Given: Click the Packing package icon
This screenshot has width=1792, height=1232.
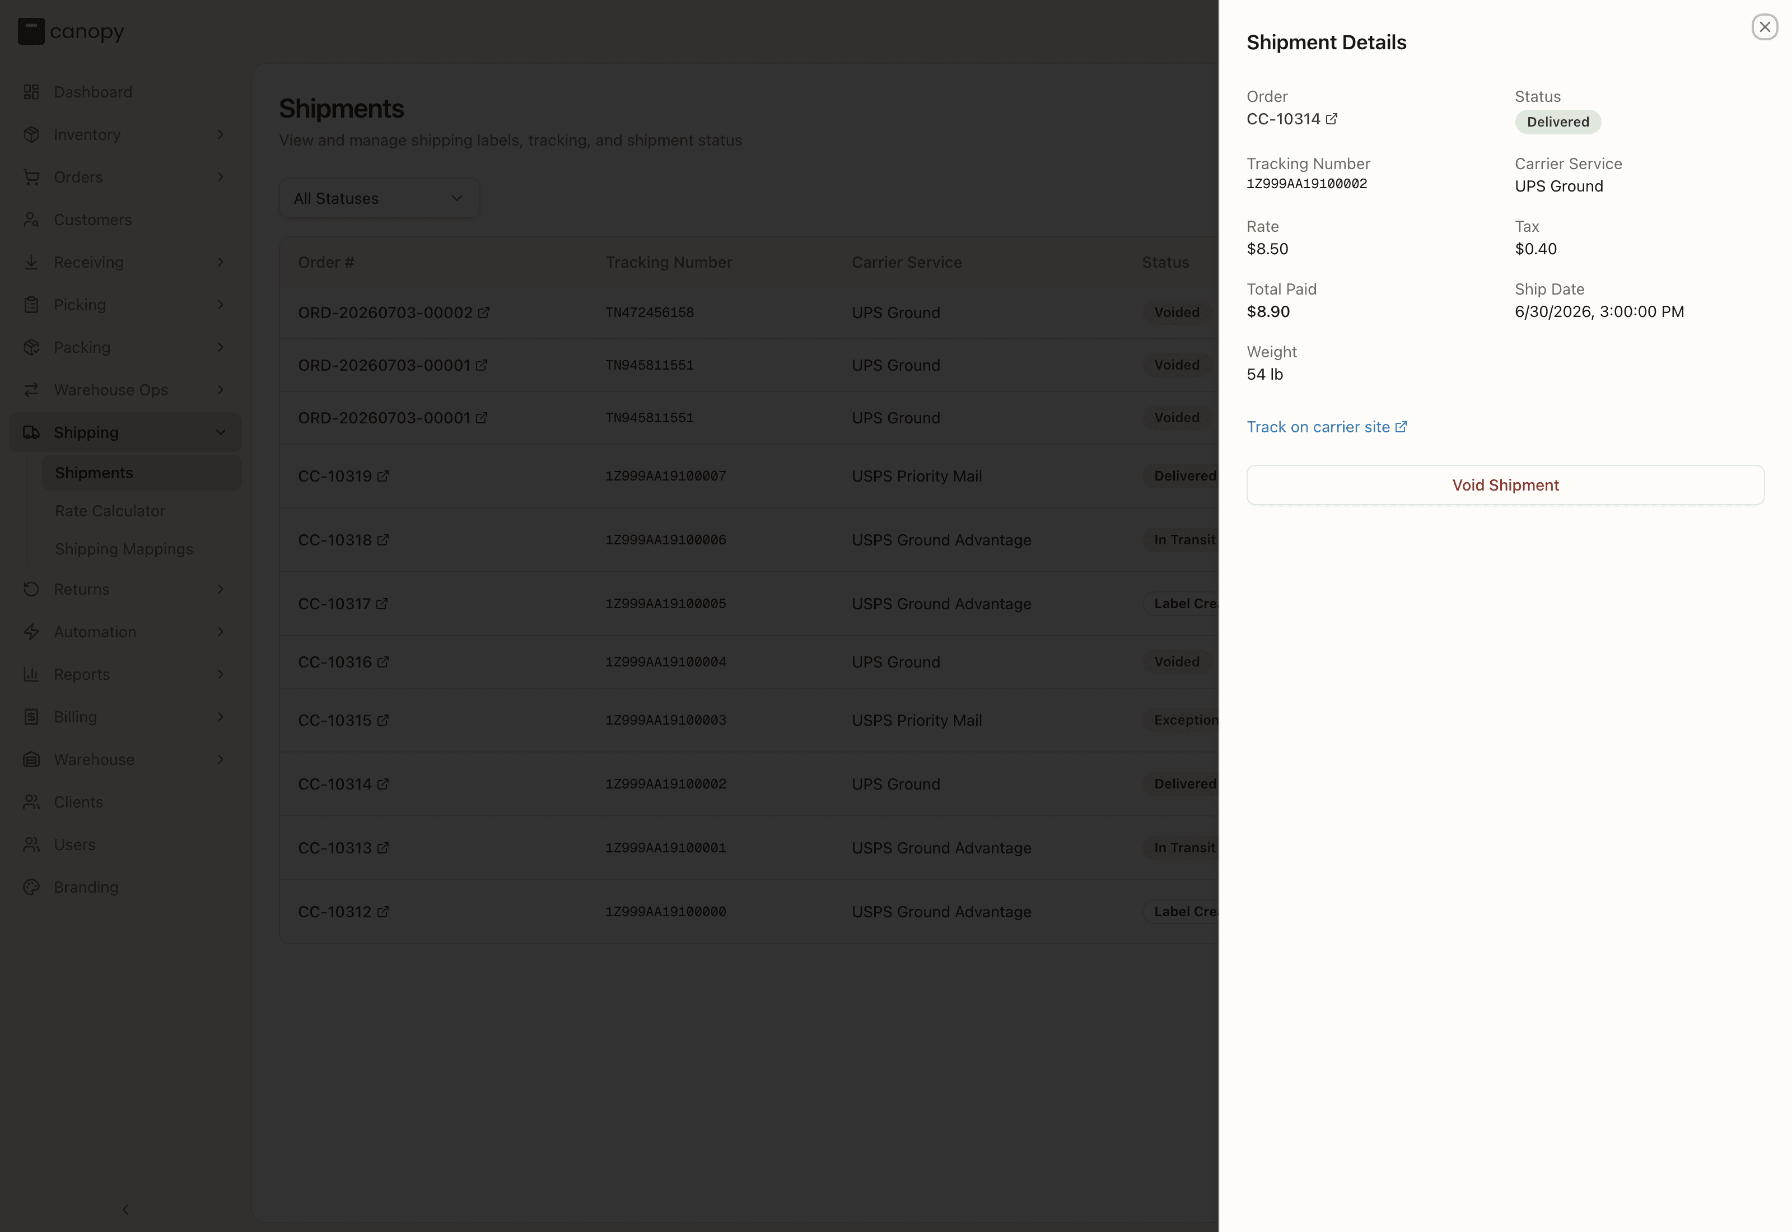Looking at the screenshot, I should [x=31, y=347].
